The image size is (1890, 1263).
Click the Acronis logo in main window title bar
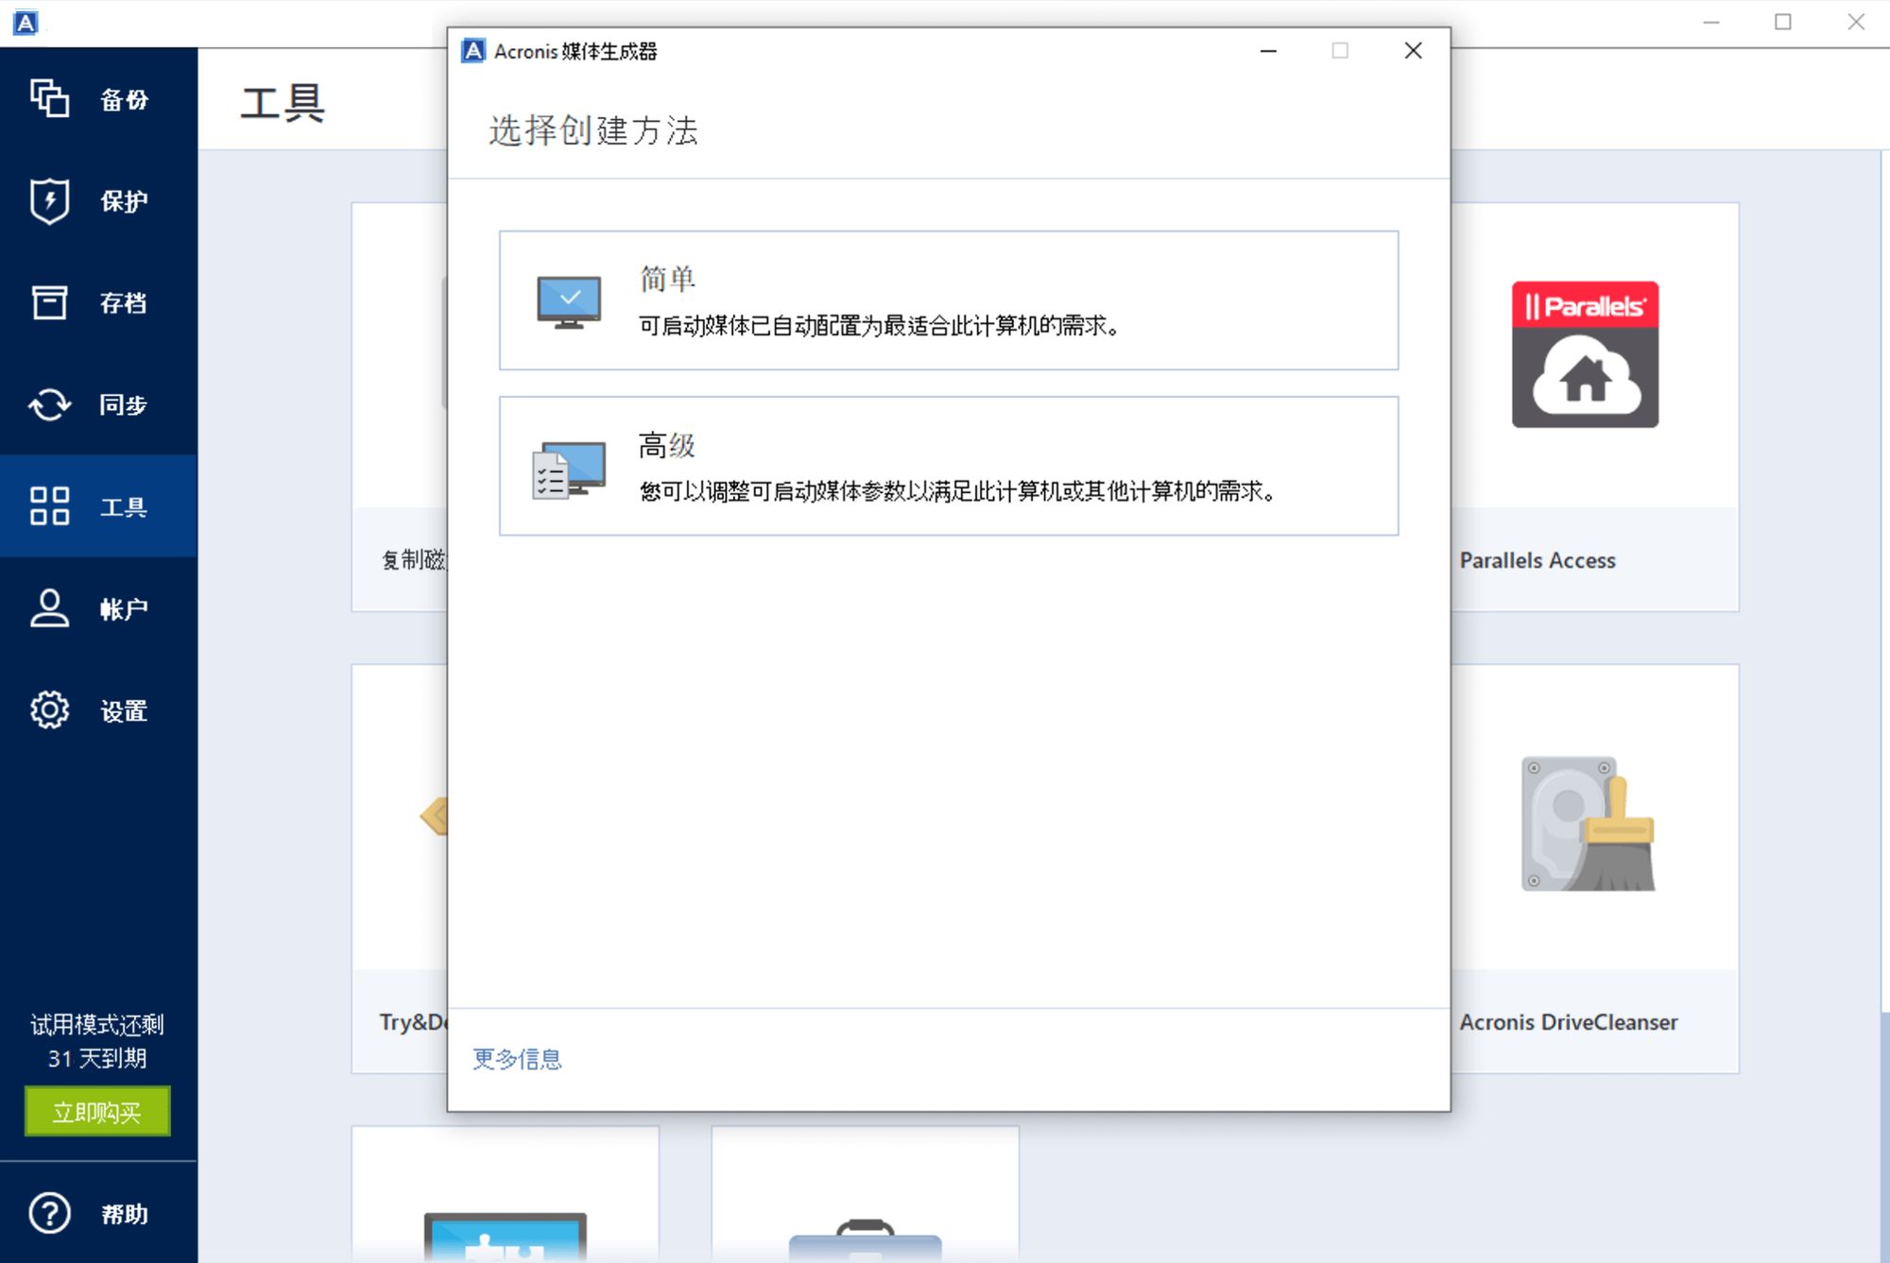point(26,23)
